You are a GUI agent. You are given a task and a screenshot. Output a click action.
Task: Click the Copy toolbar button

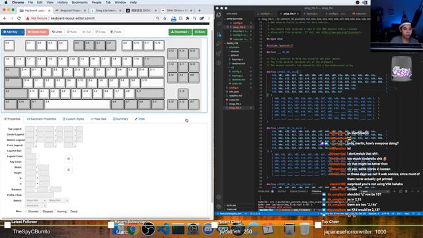coord(100,32)
